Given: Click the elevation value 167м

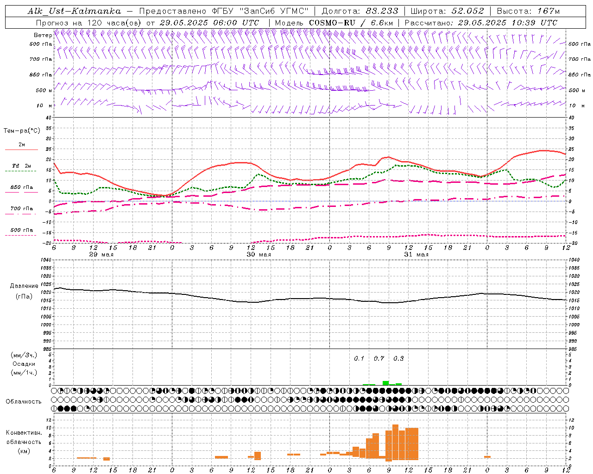Looking at the screenshot, I should click(x=549, y=11).
